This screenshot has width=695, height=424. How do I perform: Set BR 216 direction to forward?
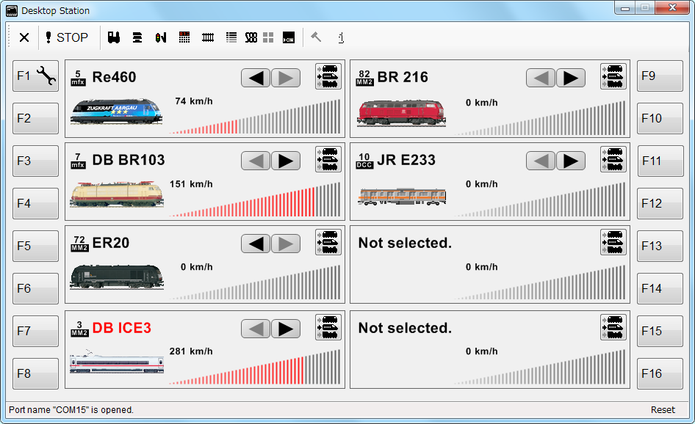(x=570, y=78)
